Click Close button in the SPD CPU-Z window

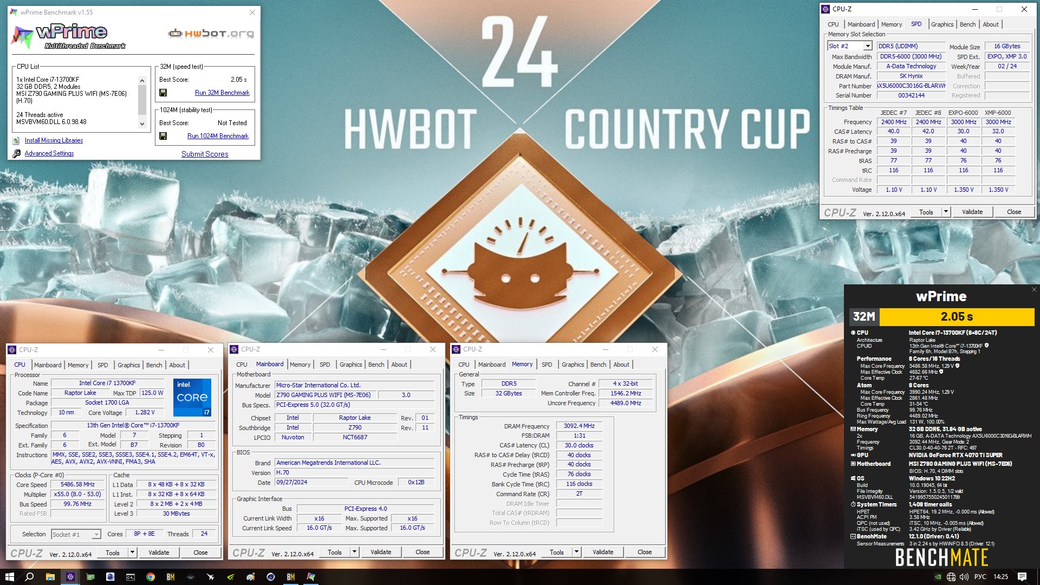[x=1014, y=212]
